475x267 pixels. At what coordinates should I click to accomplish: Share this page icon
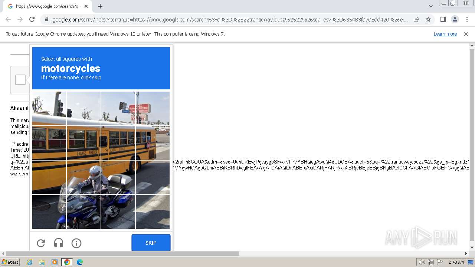tap(416, 19)
